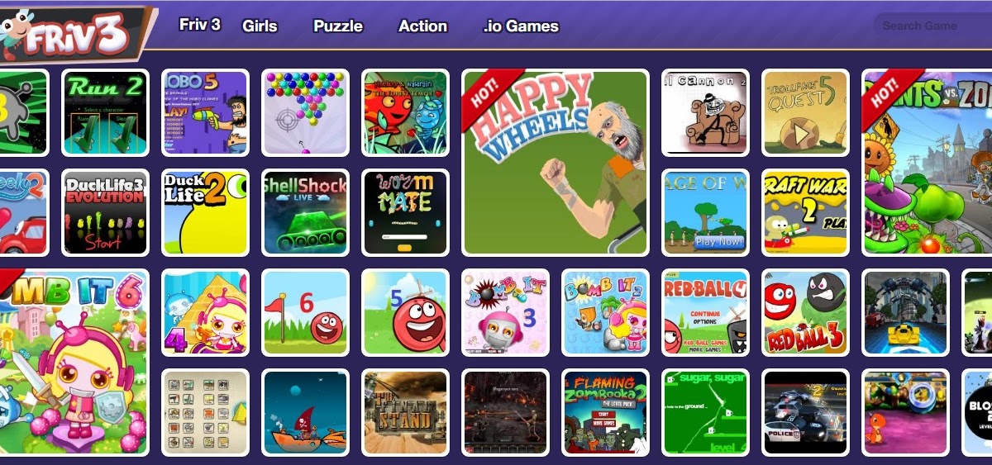The height and width of the screenshot is (465, 992).
Task: Play the bubble shooter game
Action: (x=306, y=112)
